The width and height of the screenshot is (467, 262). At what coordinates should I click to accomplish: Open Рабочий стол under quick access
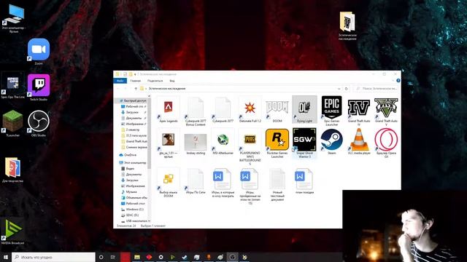click(x=134, y=106)
